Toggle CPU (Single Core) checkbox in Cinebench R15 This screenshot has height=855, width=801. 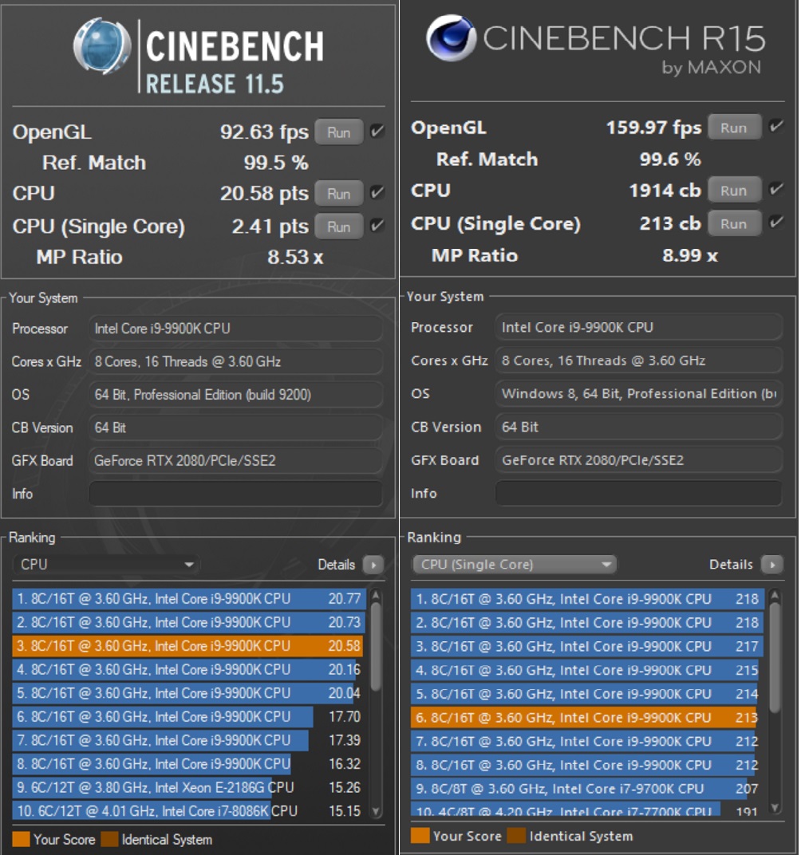coord(775,223)
